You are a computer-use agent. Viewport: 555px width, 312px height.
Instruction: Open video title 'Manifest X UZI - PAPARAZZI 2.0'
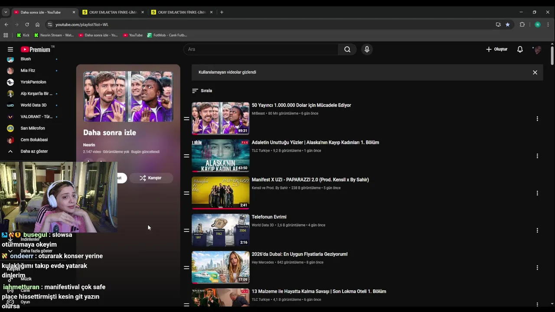coord(310,180)
